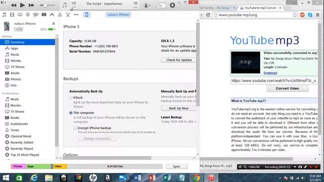Click Check for Update button

[x=179, y=60]
